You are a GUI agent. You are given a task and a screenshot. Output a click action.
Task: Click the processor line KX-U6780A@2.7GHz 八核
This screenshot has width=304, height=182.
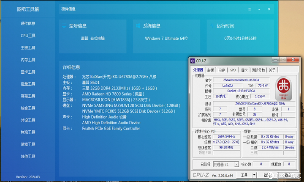(x=119, y=77)
